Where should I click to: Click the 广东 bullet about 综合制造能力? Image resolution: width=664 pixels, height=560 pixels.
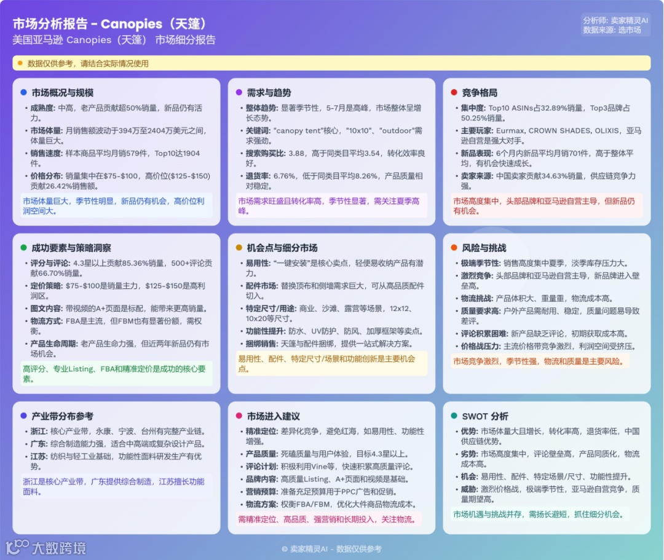tap(117, 444)
